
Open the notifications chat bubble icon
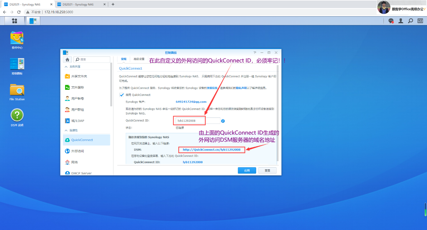point(391,21)
